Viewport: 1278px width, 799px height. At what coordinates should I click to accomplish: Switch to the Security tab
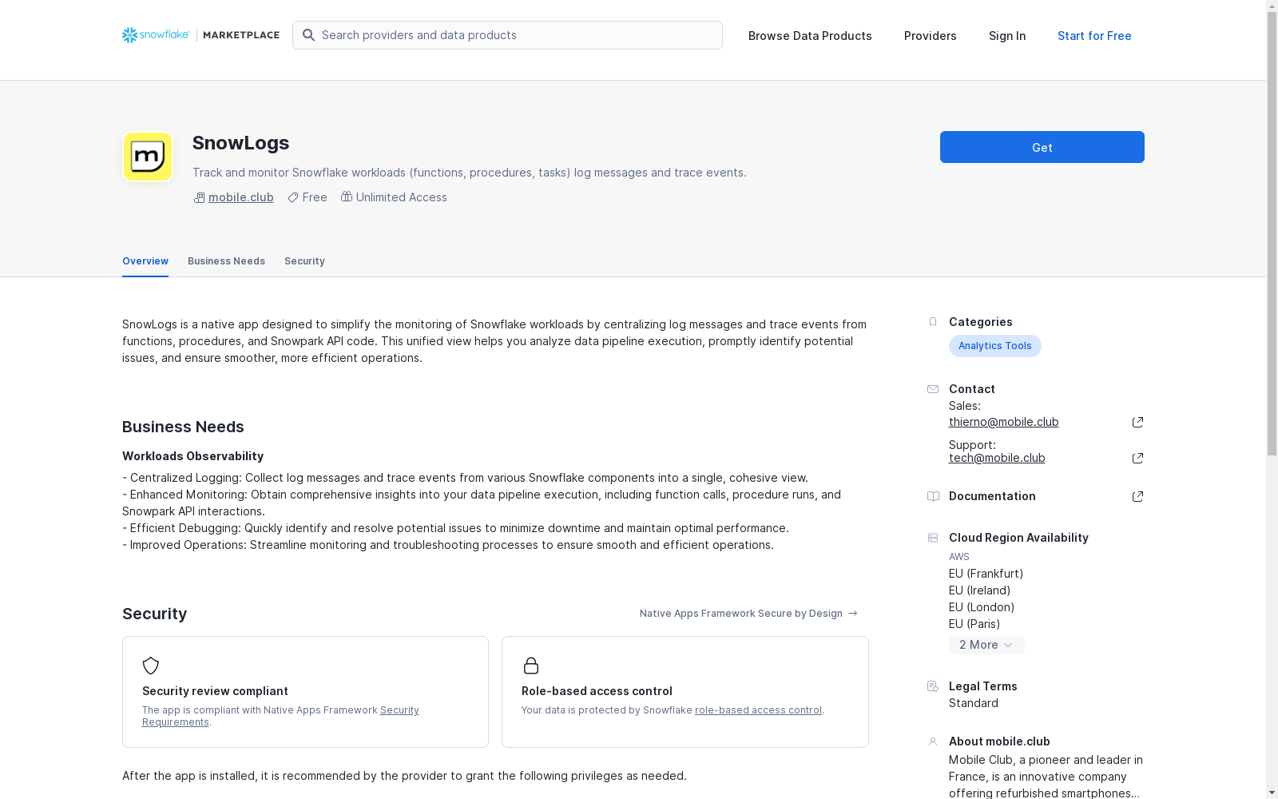[304, 261]
